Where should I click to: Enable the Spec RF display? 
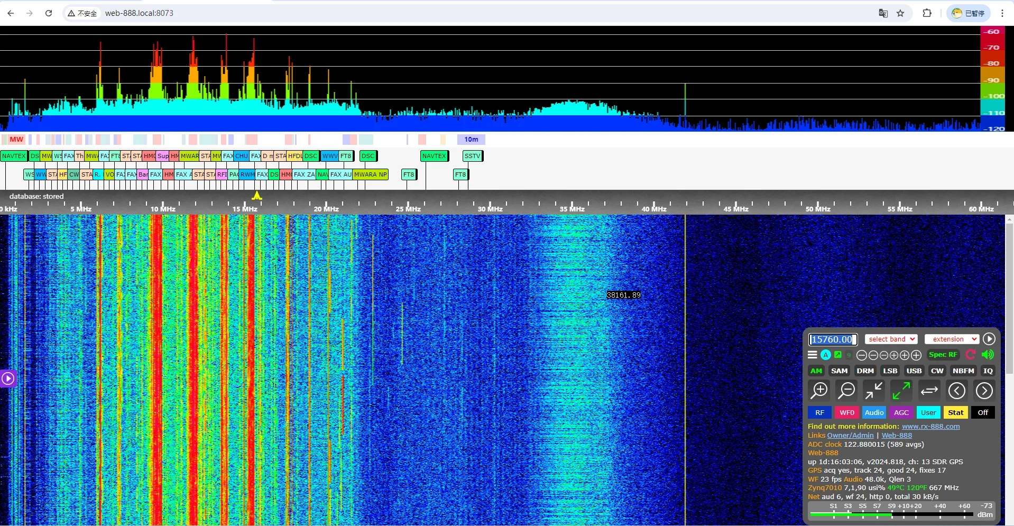point(943,355)
